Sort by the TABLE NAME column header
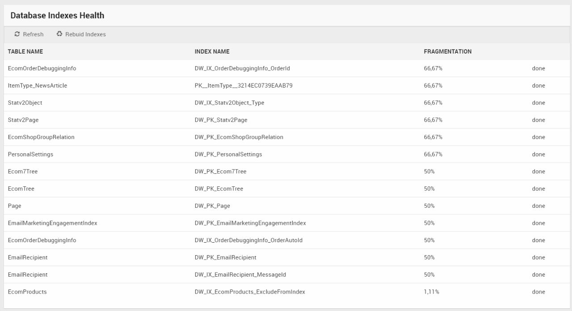The height and width of the screenshot is (311, 572). pos(25,51)
